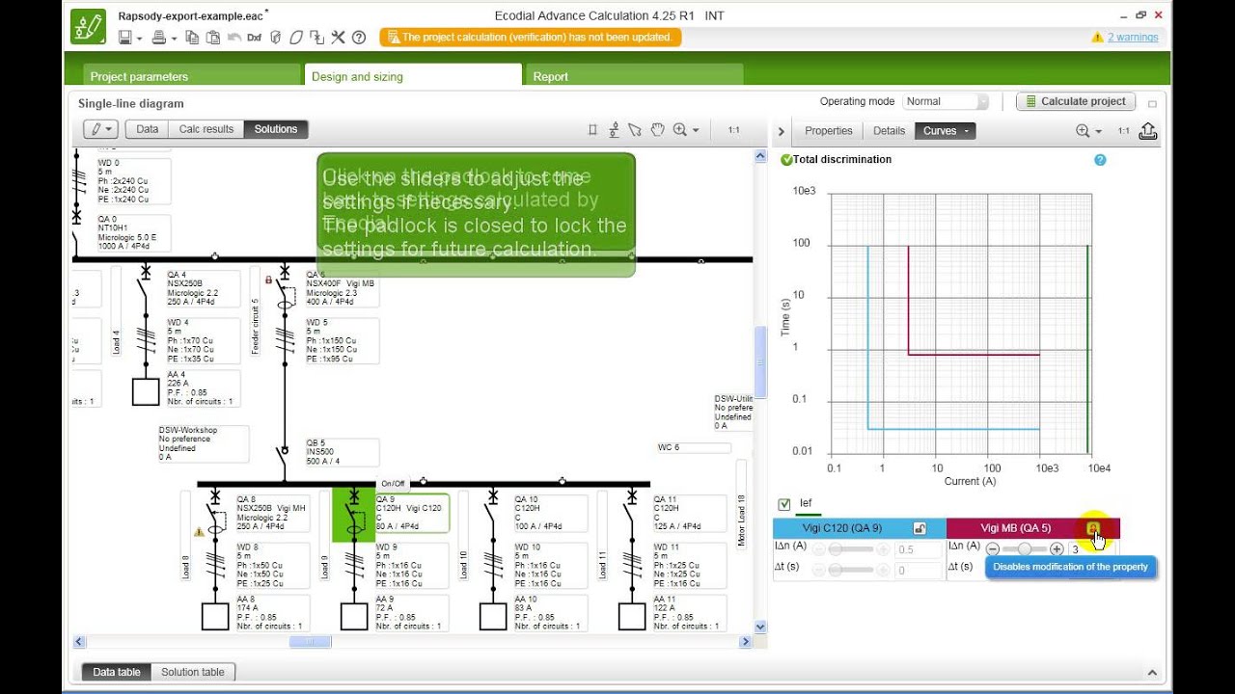Open the Curves tab dropdown
This screenshot has width=1235, height=694.
click(946, 131)
